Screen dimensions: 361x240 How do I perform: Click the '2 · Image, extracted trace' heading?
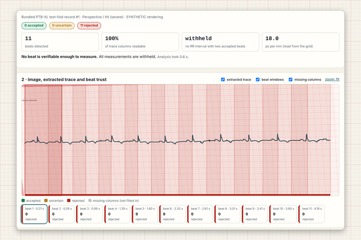coord(64,80)
